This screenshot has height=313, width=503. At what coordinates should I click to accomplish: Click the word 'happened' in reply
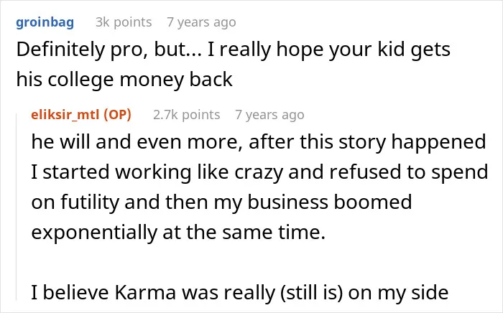coord(438,143)
